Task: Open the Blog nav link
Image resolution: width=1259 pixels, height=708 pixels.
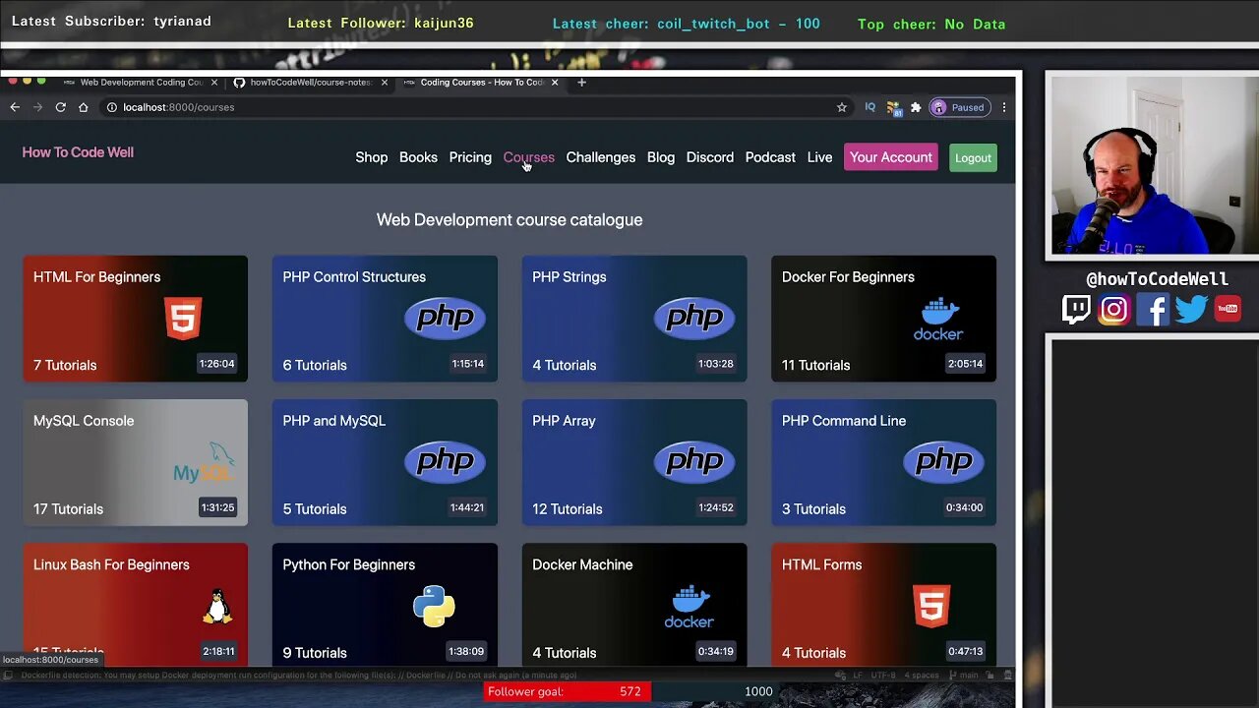Action: (x=661, y=157)
